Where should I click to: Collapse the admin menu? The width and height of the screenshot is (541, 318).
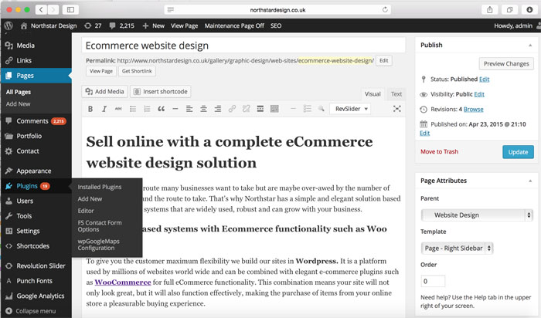tap(31, 311)
